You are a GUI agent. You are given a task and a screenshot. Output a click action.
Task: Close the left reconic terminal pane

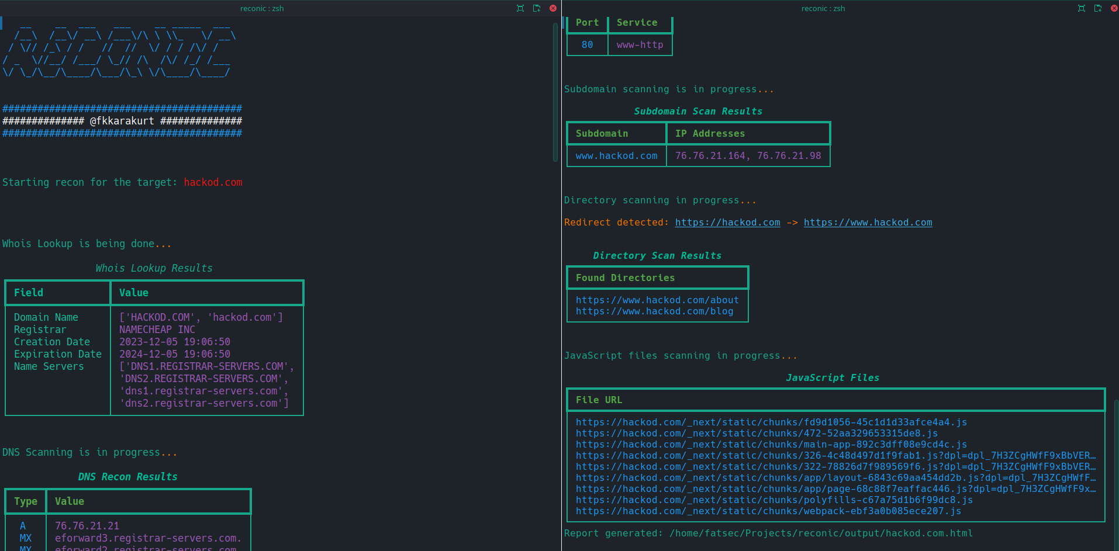click(553, 8)
